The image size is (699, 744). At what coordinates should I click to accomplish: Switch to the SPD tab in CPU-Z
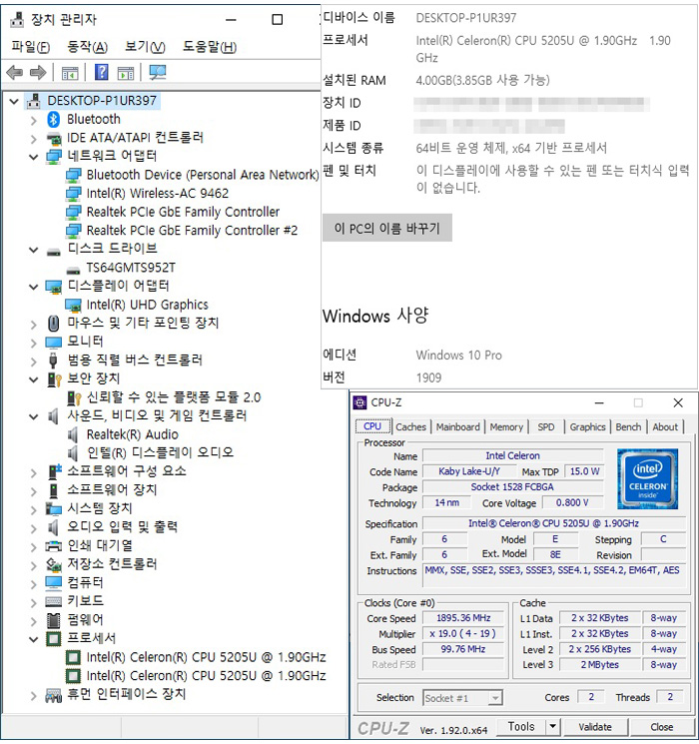pyautogui.click(x=546, y=426)
